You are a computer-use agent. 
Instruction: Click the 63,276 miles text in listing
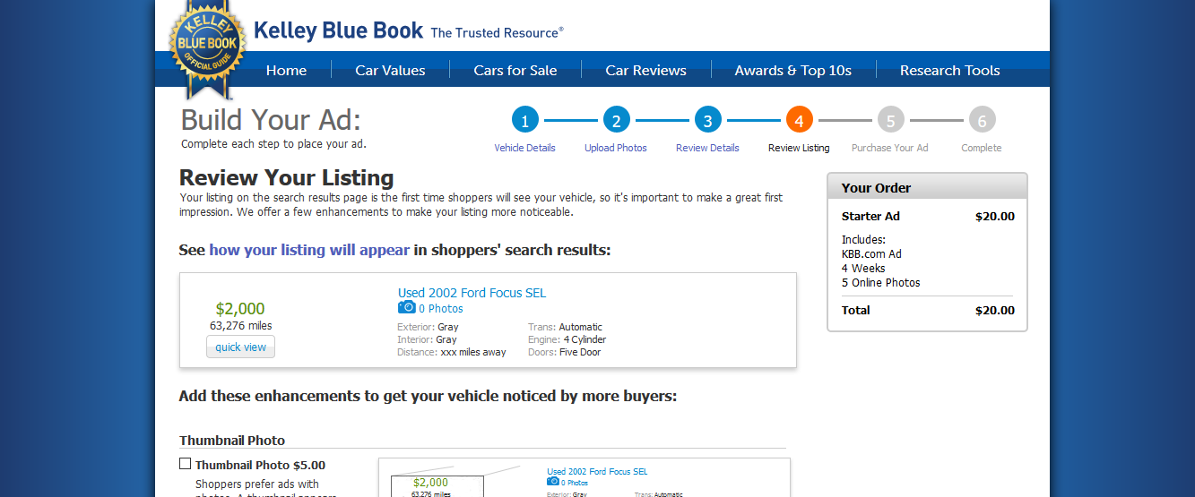click(x=241, y=326)
